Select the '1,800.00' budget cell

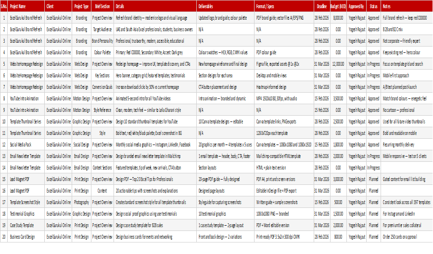coord(338,145)
